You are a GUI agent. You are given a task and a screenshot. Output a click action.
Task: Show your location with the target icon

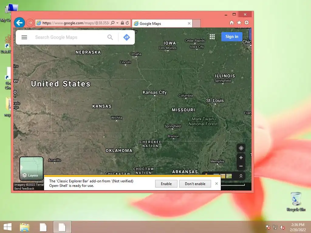(241, 148)
